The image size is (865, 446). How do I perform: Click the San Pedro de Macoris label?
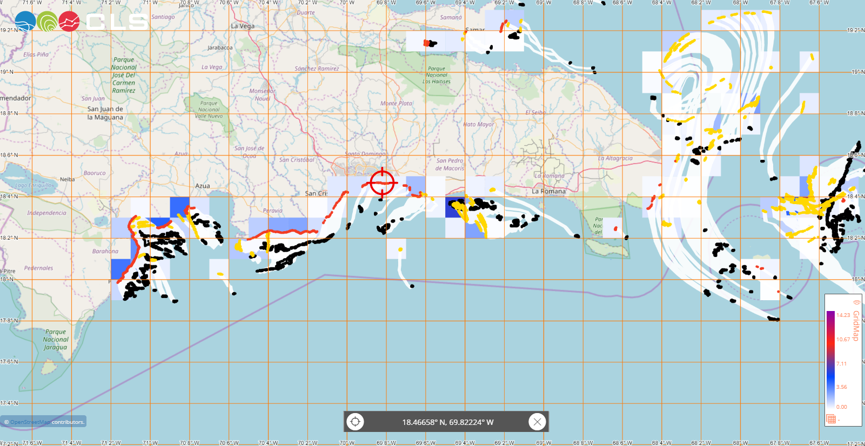(450, 164)
